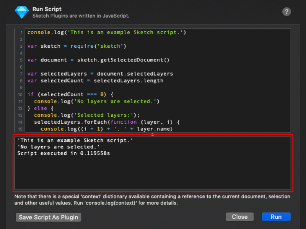Image resolution: width=306 pixels, height=229 pixels.
Task: Click the 'No layers are selected.' output line
Action: coord(59,147)
